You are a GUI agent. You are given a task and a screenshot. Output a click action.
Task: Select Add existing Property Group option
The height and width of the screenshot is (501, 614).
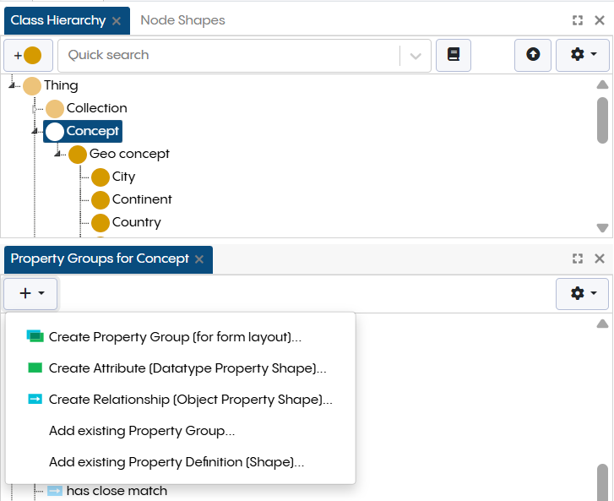pyautogui.click(x=141, y=431)
